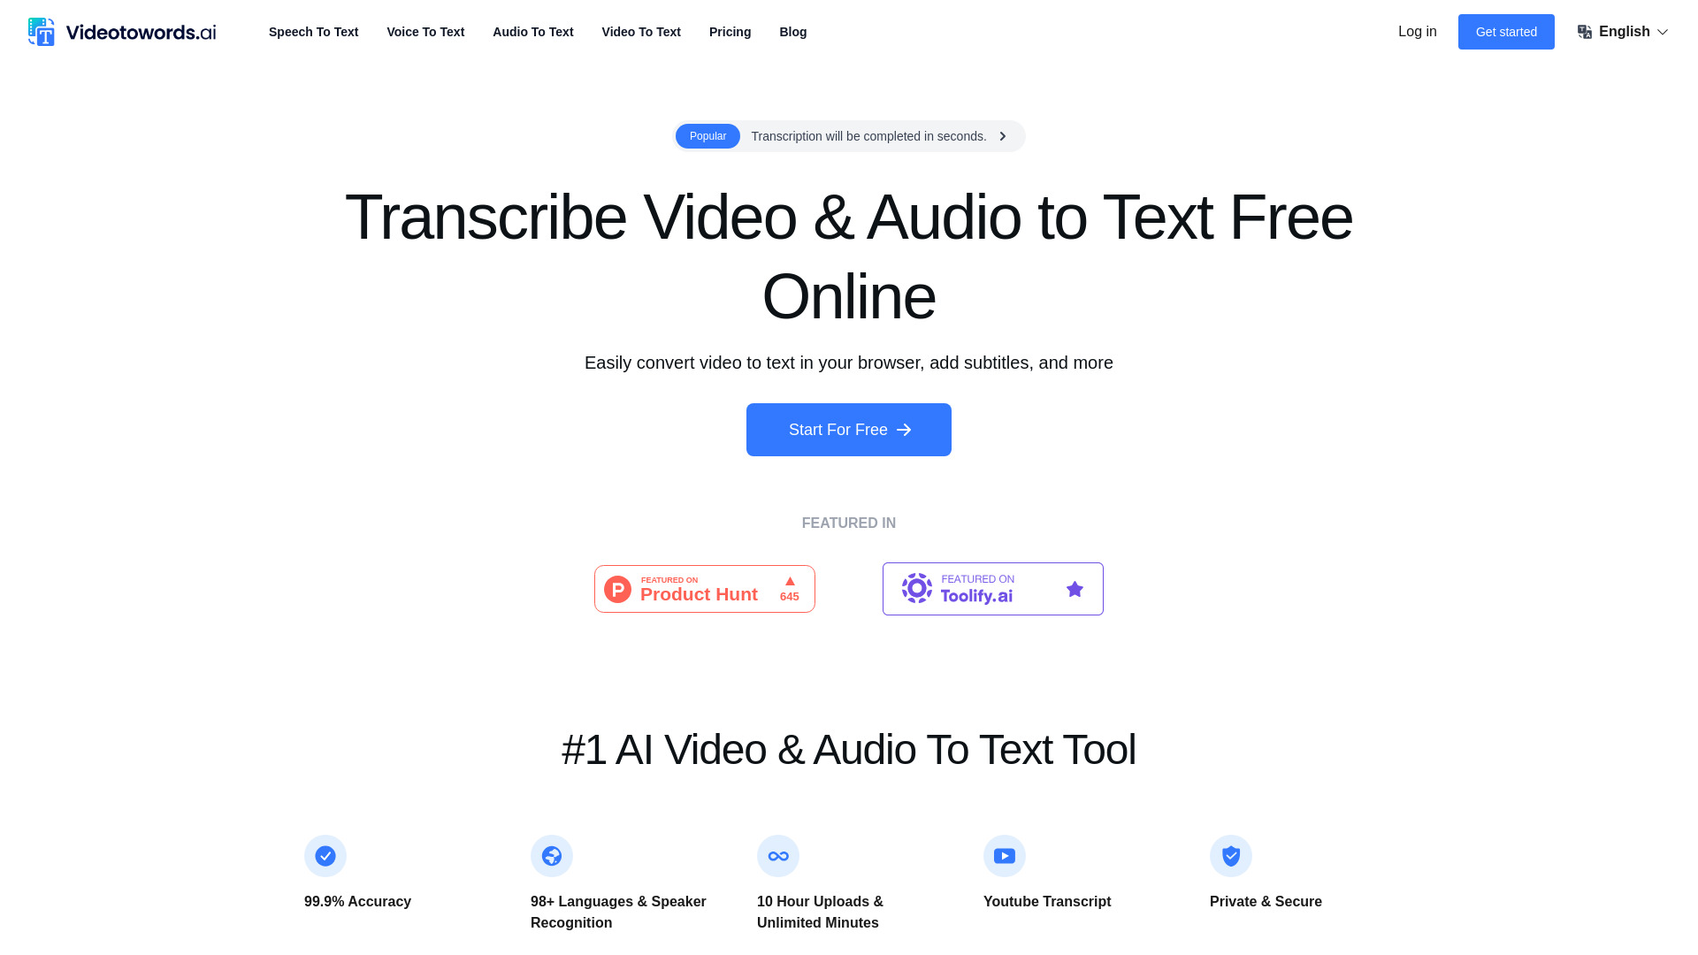Click the Get started button

1505,32
